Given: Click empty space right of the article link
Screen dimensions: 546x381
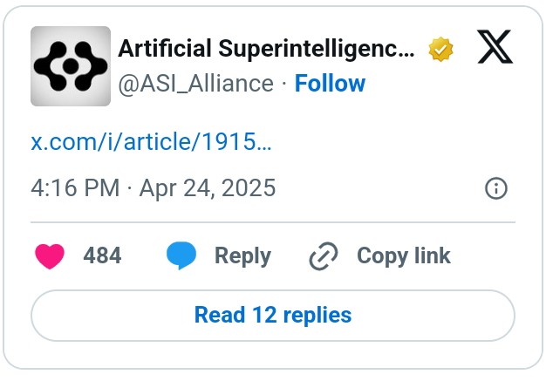Looking at the screenshot, I should 392,142.
